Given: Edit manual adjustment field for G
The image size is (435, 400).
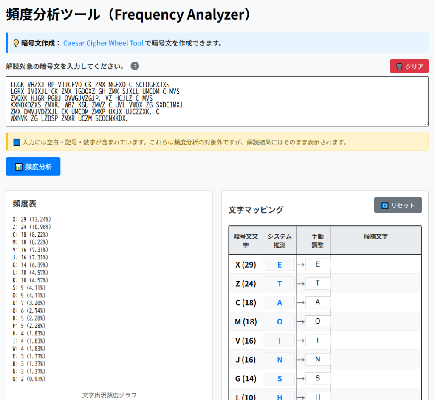Looking at the screenshot, I should pos(317,378).
